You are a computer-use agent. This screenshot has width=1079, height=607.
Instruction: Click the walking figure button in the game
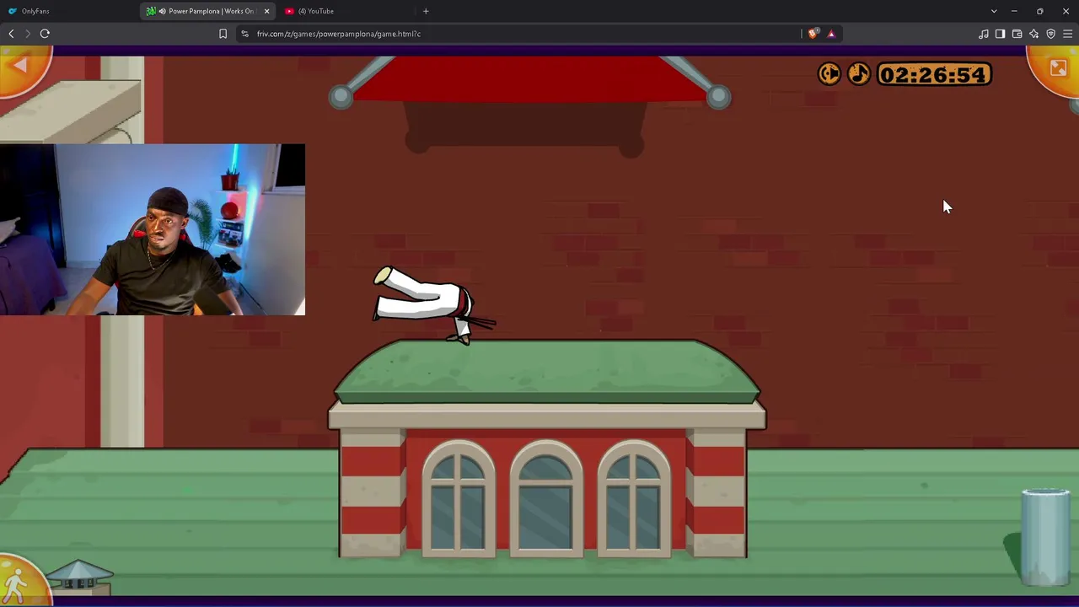point(19,583)
